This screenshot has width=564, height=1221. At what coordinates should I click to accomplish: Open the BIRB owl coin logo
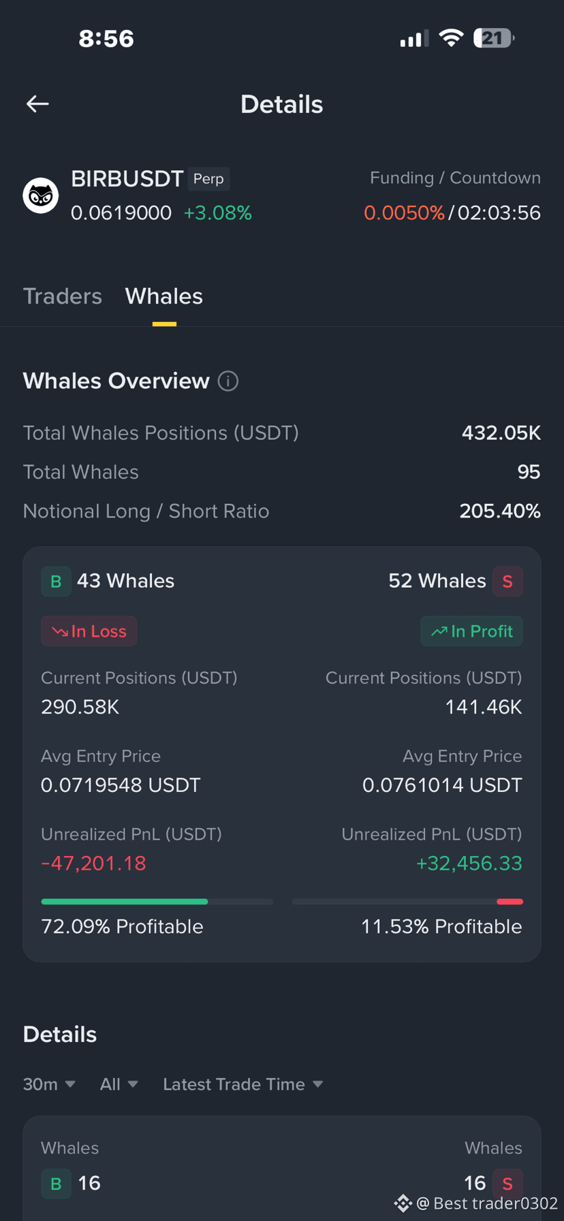pyautogui.click(x=41, y=195)
